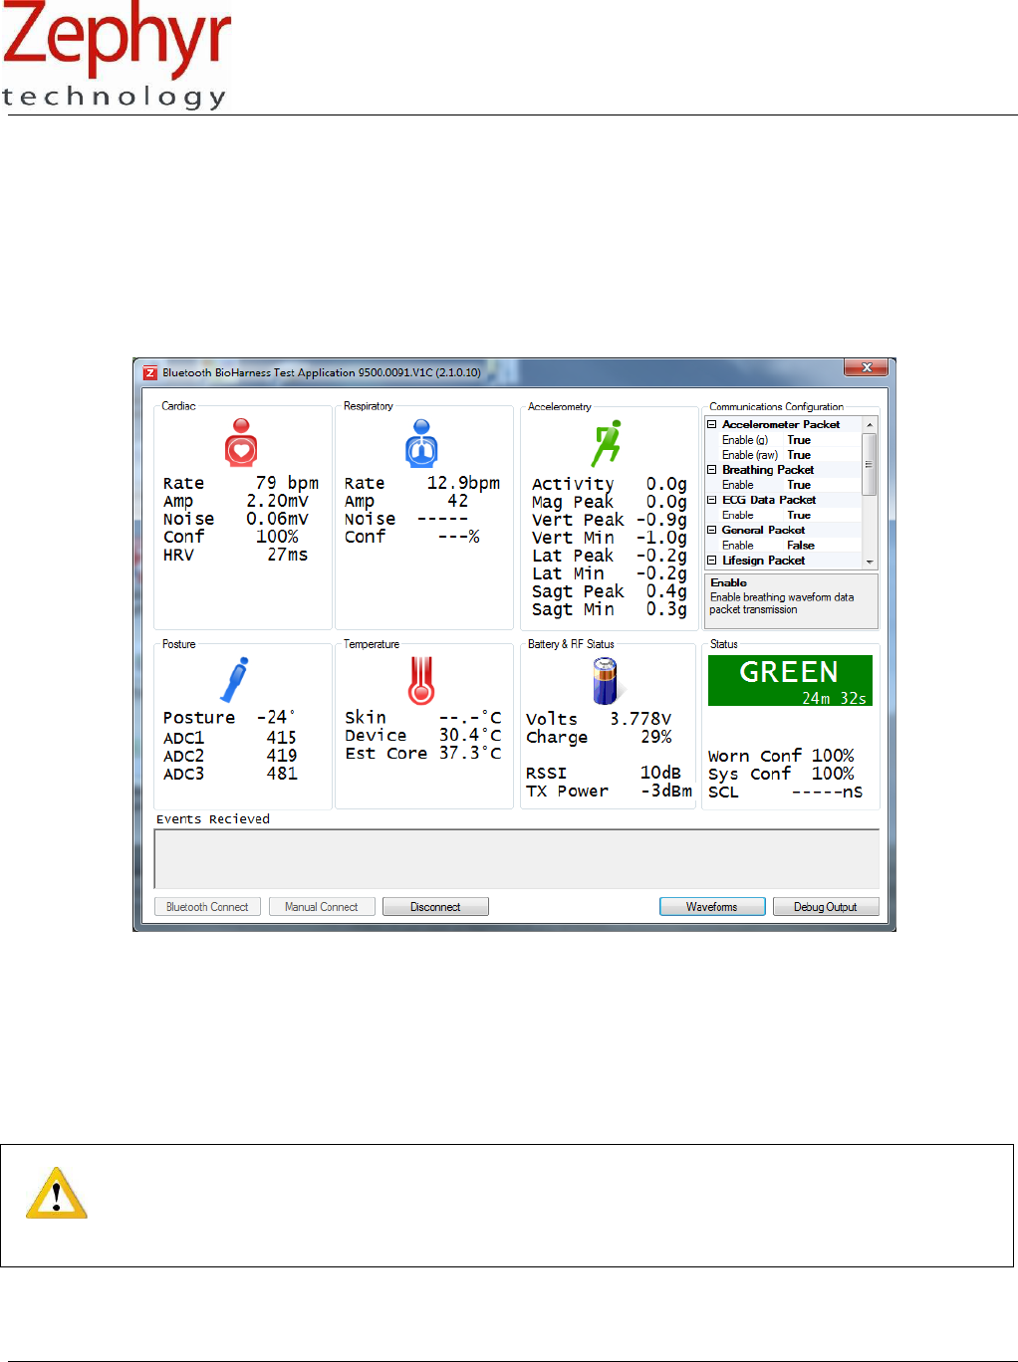Click the Volts 3.778V reading
Image resolution: width=1018 pixels, height=1362 pixels.
[x=599, y=719]
